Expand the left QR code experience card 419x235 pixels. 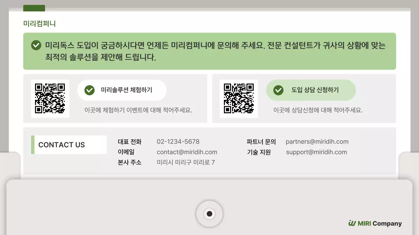pyautogui.click(x=115, y=99)
